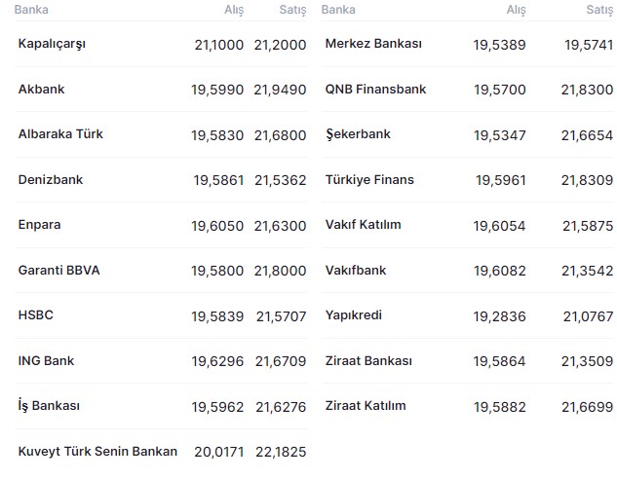Click the Yapıkredi bank name
Image resolution: width=617 pixels, height=480 pixels.
[x=355, y=315]
